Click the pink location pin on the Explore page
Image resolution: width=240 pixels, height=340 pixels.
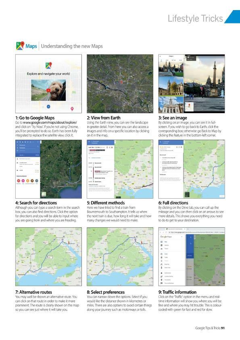[x=72, y=109]
